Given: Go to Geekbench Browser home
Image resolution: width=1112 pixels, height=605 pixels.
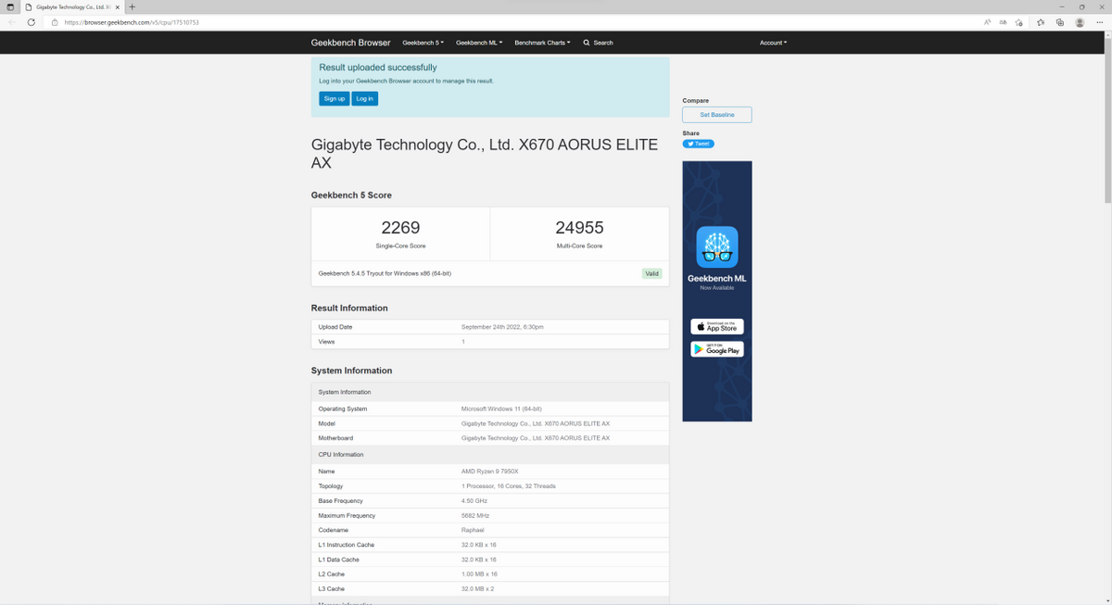Looking at the screenshot, I should coord(350,43).
